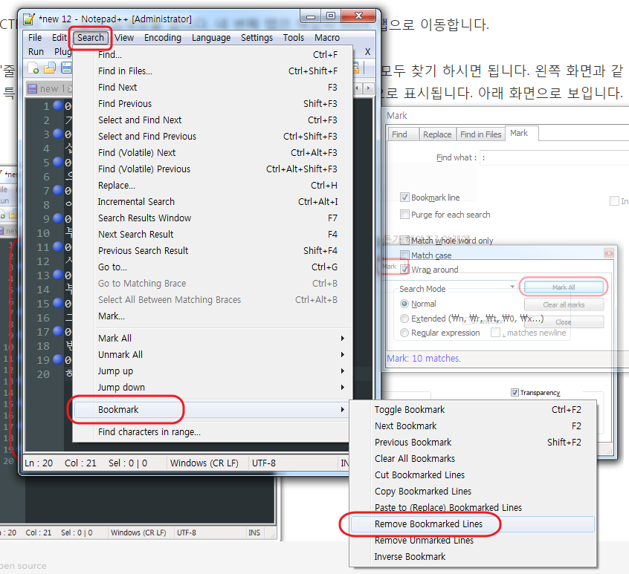Choose Incremental Search from the menu
This screenshot has width=629, height=574.
click(211, 201)
